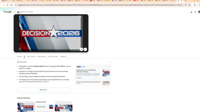Expand AI Overview with Show more
This screenshot has width=200, height=112.
point(44,90)
